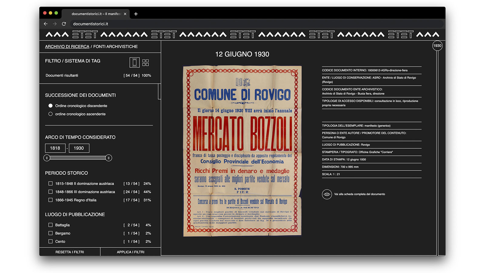
Task: Click 12 GIUGNO 1930 heading
Action: 242,54
